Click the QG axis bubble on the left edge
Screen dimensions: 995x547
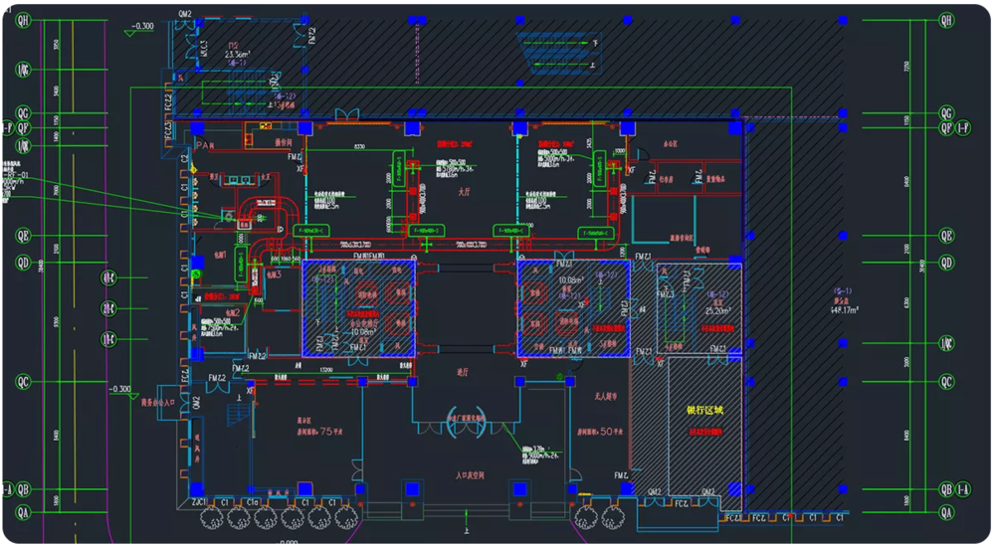(23, 113)
